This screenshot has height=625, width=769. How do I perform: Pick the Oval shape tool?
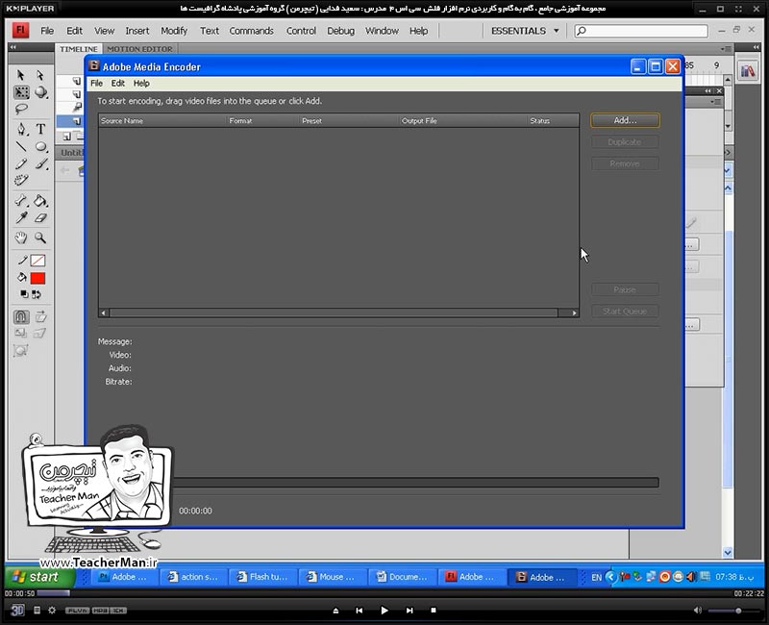click(x=41, y=146)
